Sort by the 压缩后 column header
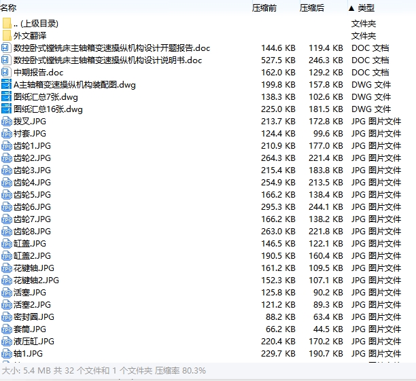Viewport: 416px width, 381px height. coord(312,8)
